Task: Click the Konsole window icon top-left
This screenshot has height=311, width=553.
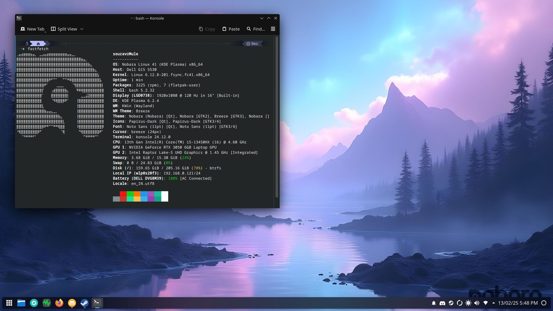Action: coord(19,18)
